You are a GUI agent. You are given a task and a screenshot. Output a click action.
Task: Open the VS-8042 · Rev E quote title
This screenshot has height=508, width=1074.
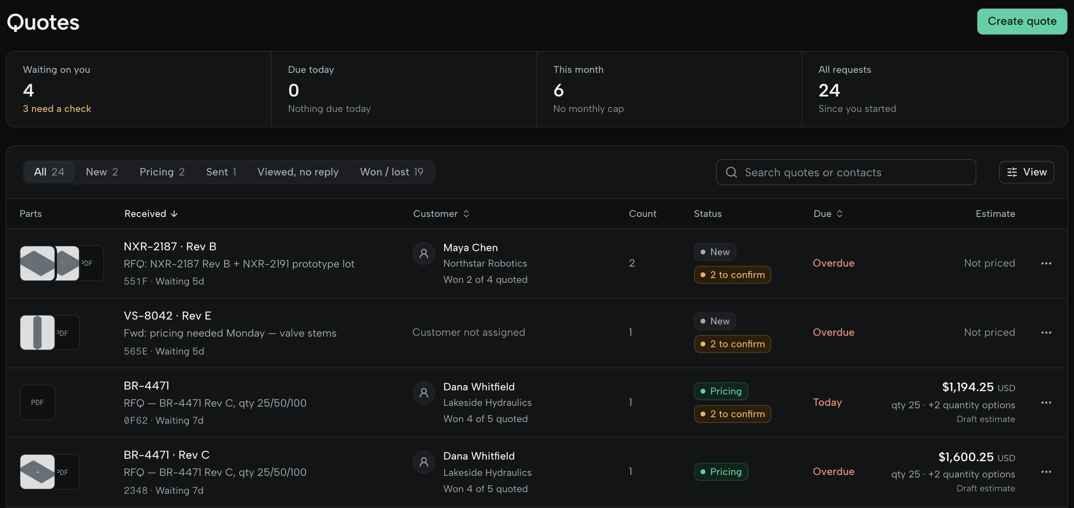click(x=167, y=316)
